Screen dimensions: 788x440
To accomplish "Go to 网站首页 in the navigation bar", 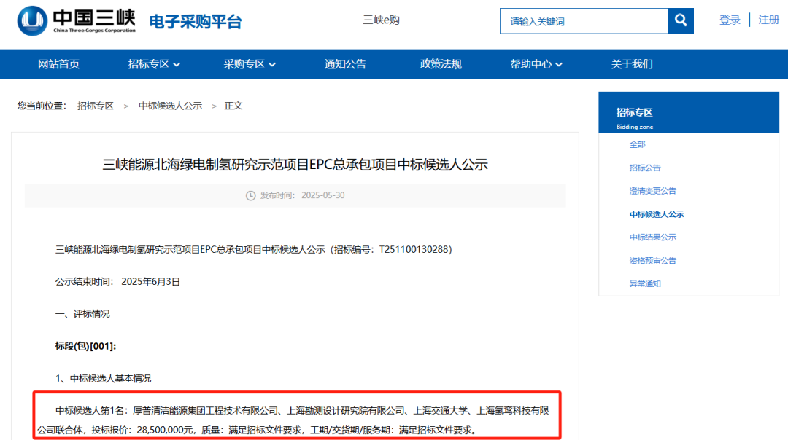I will [59, 64].
